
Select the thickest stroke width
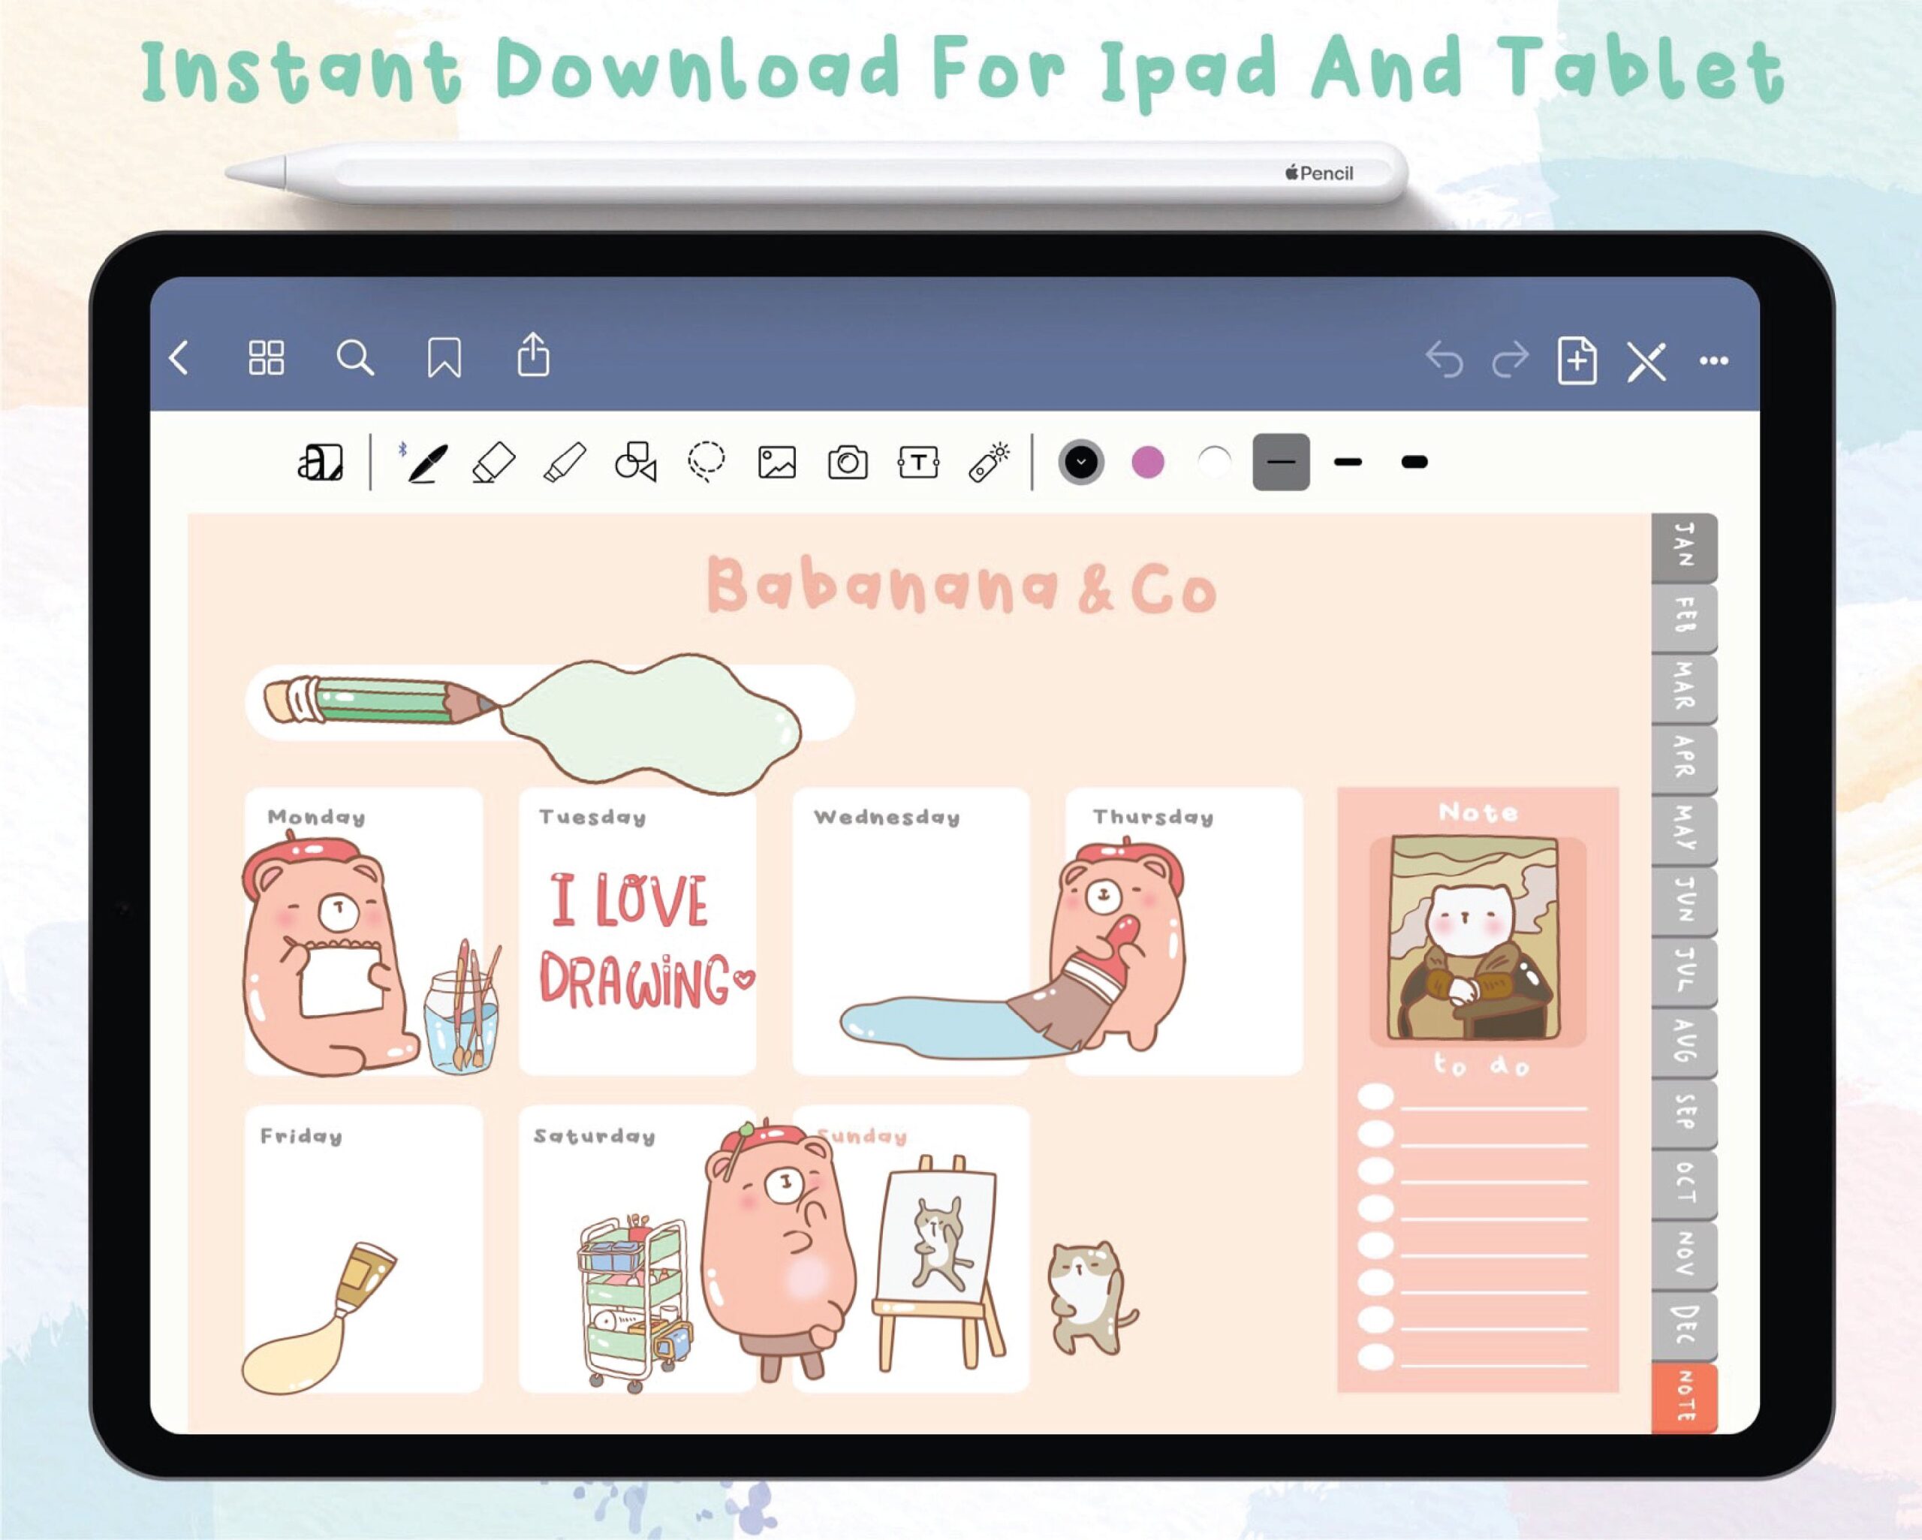[1414, 462]
